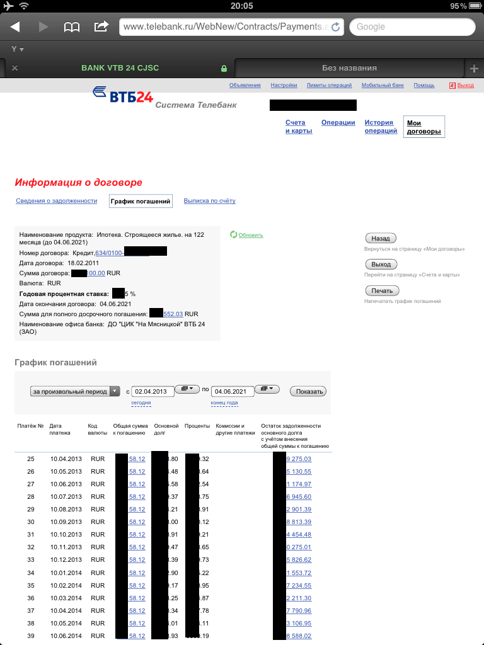
Task: Click remaining debt link ending 130.55
Action: 299,471
